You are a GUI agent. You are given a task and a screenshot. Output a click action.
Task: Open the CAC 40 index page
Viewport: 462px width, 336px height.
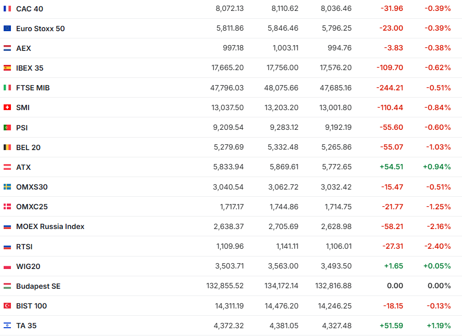point(30,9)
